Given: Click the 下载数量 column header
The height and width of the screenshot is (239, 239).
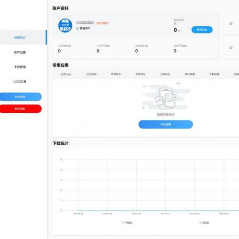Looking at the screenshot, I should 214,74.
